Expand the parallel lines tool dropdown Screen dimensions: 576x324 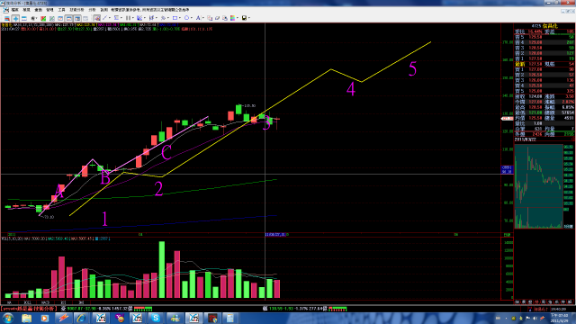point(133,18)
